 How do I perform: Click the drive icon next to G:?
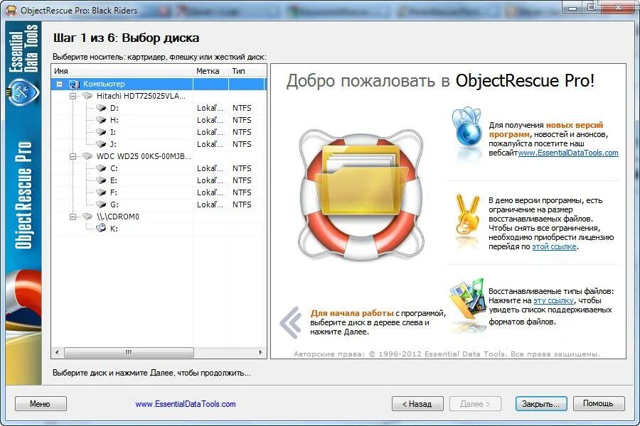(x=101, y=204)
